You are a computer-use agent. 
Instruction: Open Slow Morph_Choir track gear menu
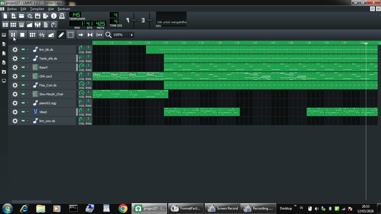(x=15, y=94)
